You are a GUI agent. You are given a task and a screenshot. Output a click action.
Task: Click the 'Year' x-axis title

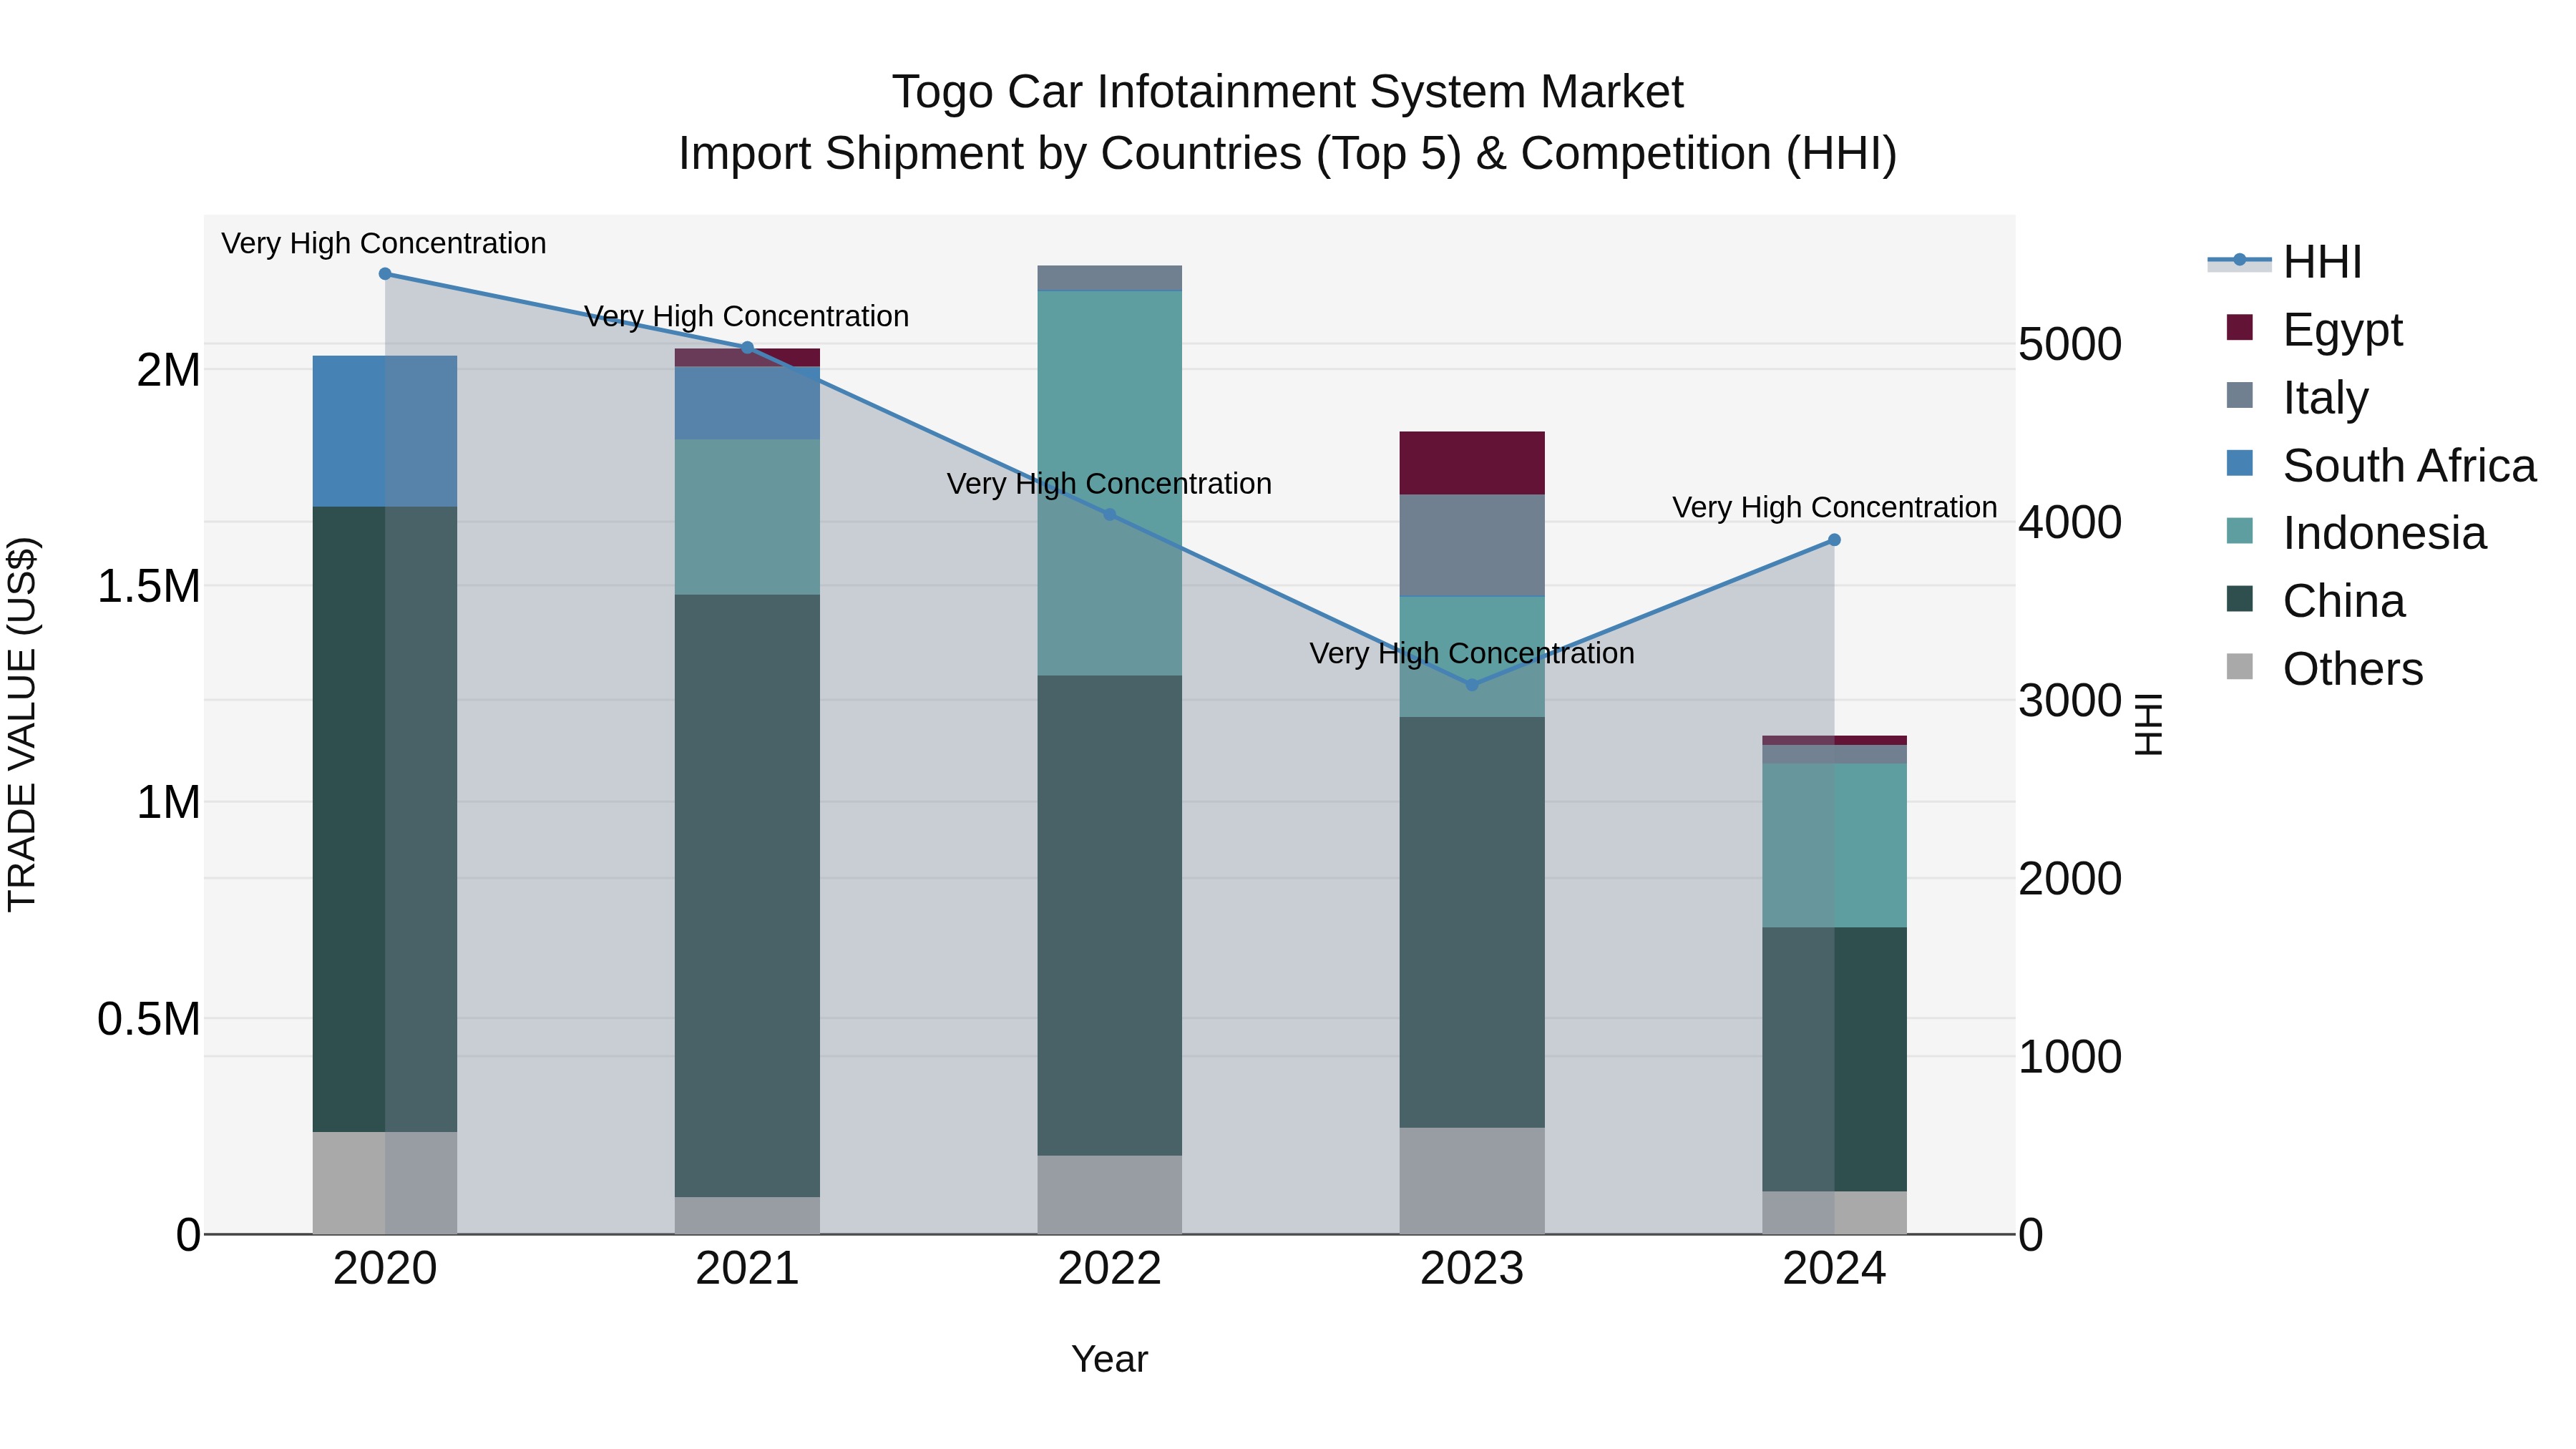1109,1359
